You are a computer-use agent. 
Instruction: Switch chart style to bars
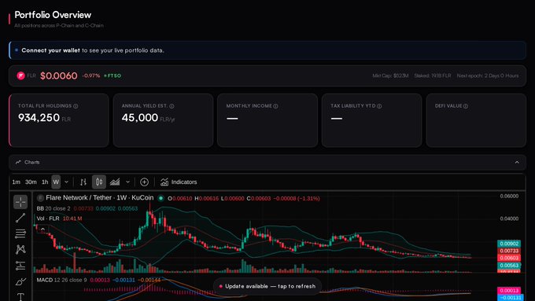tap(83, 182)
